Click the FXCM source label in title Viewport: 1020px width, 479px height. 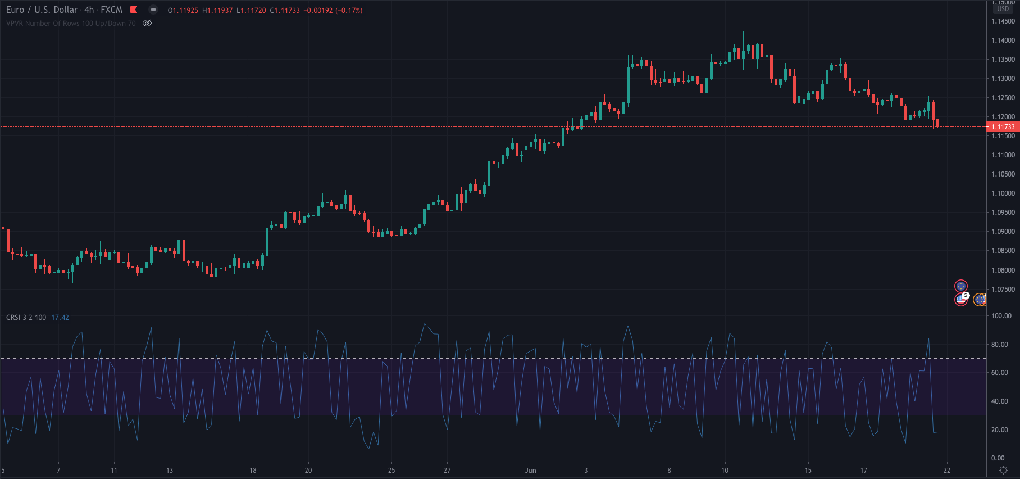point(111,10)
